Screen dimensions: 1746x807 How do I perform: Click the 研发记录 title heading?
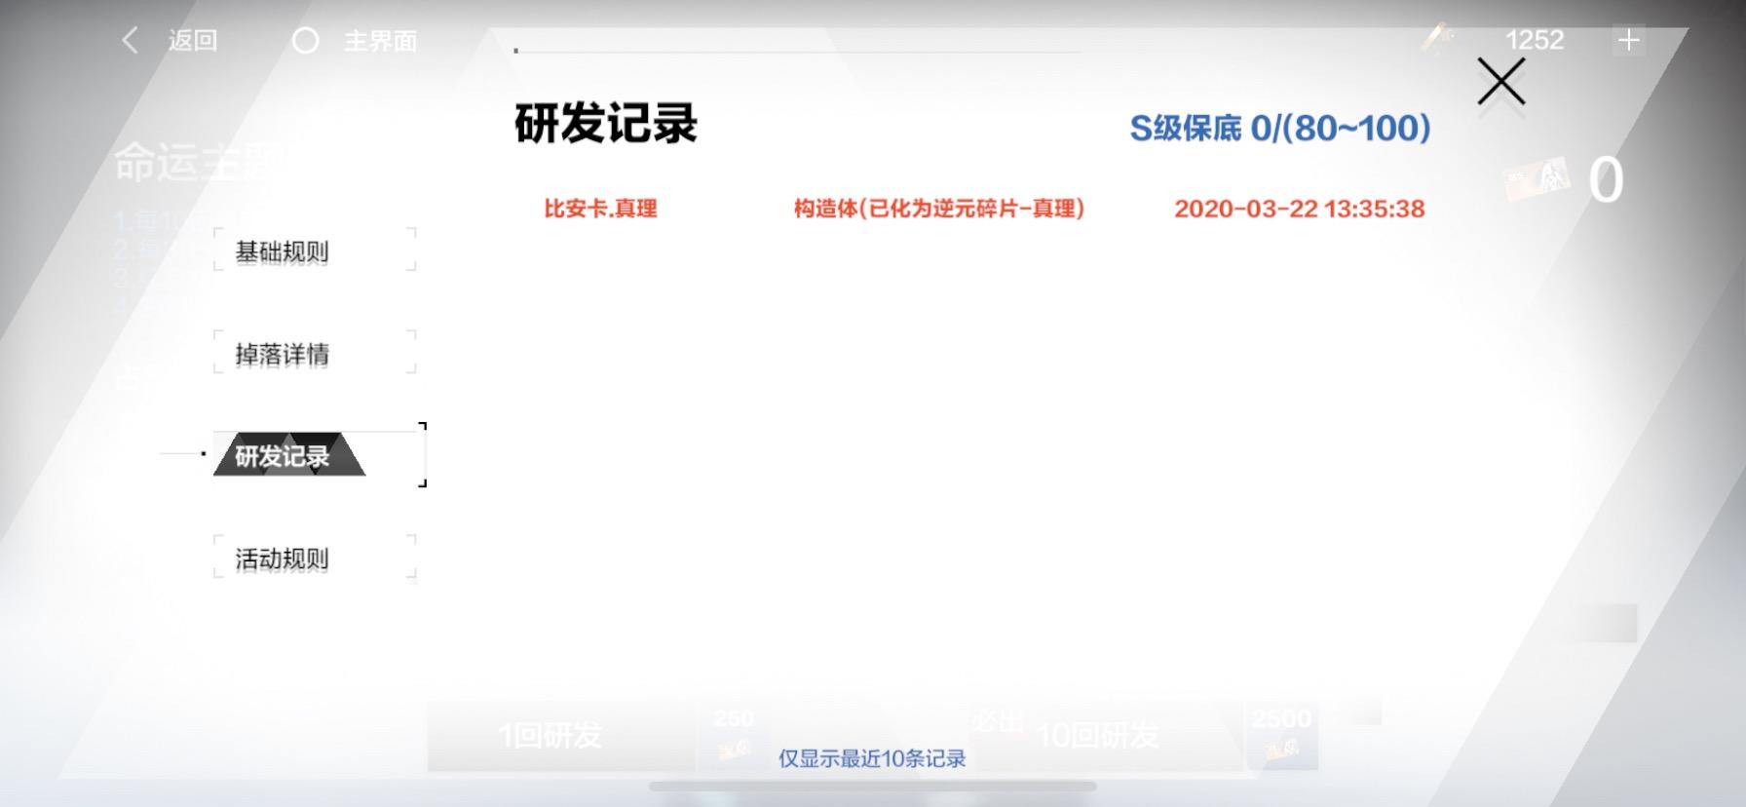(606, 124)
